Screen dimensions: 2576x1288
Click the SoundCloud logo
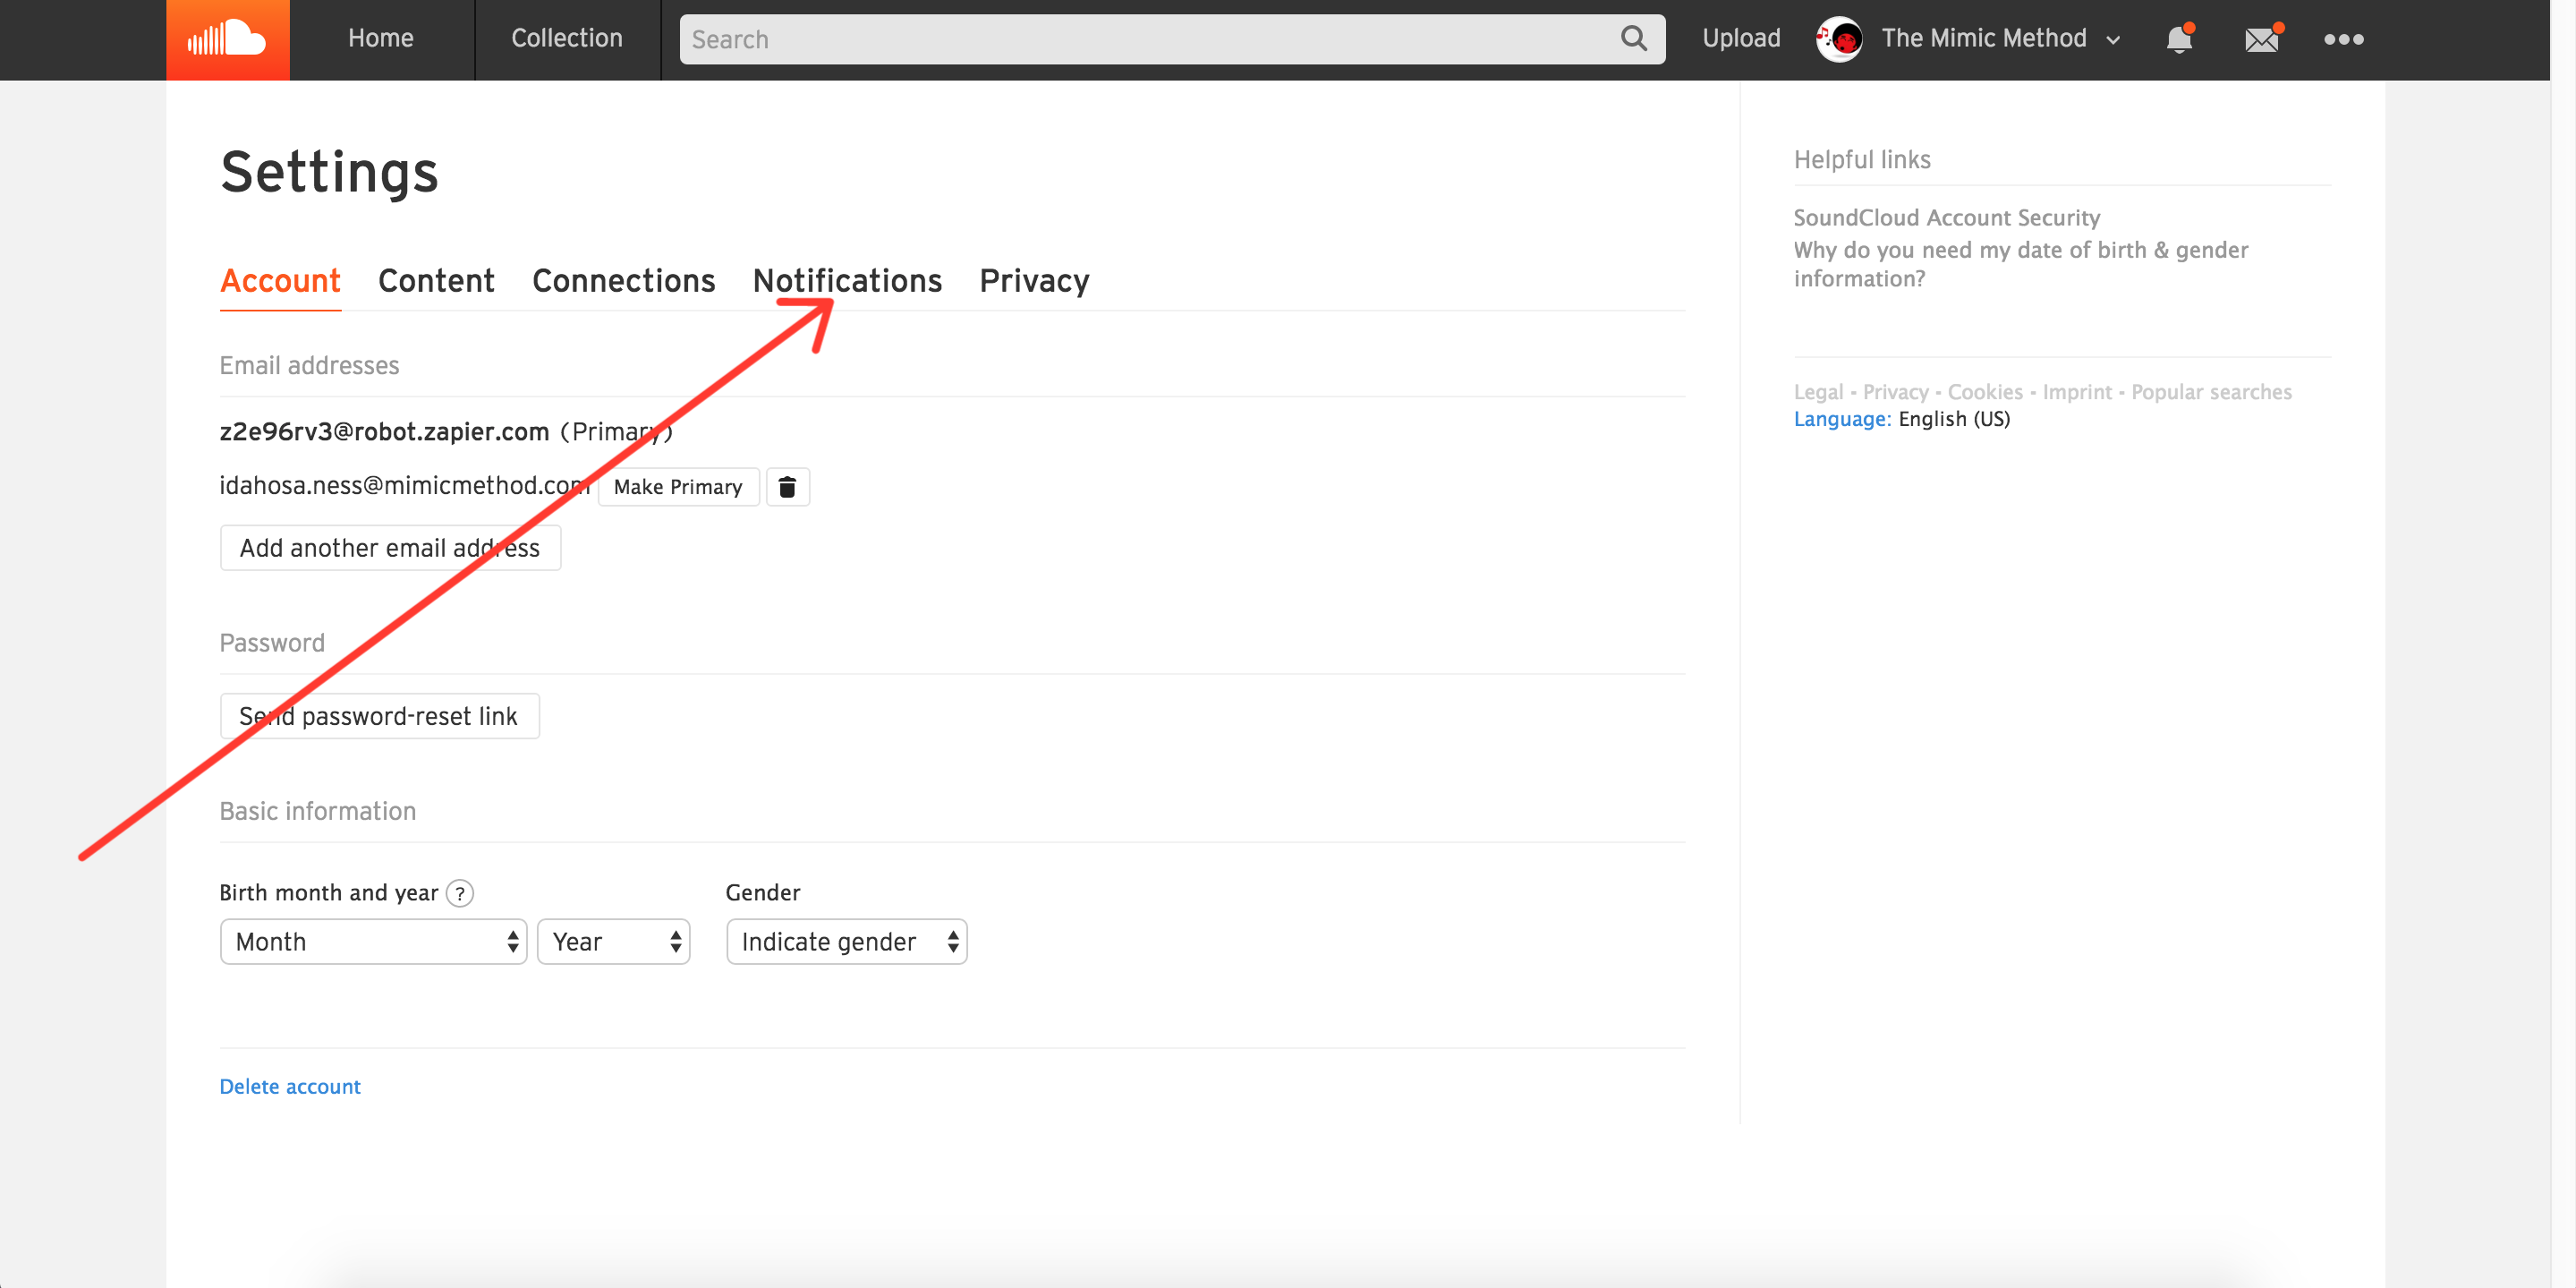[227, 39]
